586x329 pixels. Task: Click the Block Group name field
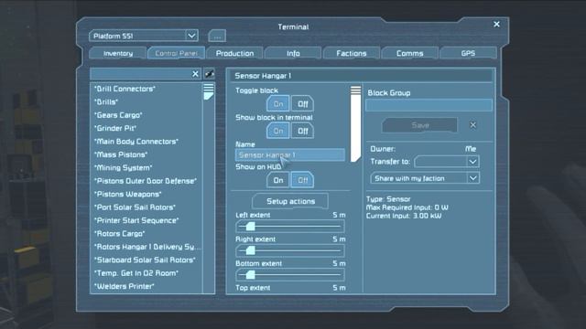tap(429, 105)
